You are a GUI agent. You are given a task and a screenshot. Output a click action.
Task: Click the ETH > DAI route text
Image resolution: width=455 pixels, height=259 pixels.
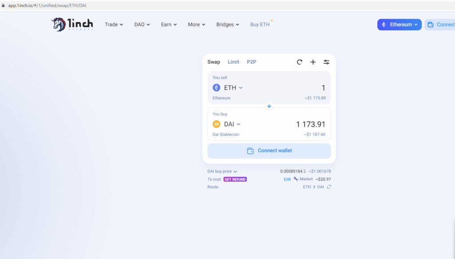(x=313, y=187)
